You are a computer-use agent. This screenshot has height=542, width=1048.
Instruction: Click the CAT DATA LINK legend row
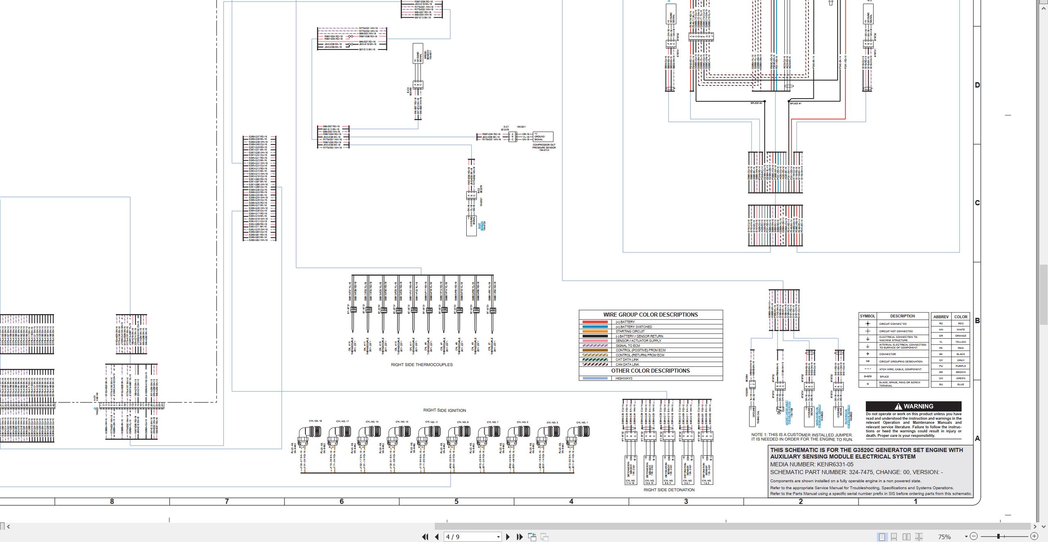pos(650,360)
